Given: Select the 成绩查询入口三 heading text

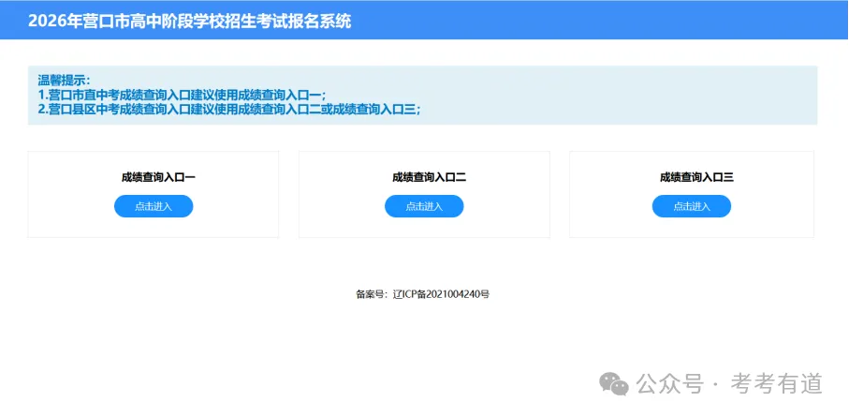Looking at the screenshot, I should [696, 177].
